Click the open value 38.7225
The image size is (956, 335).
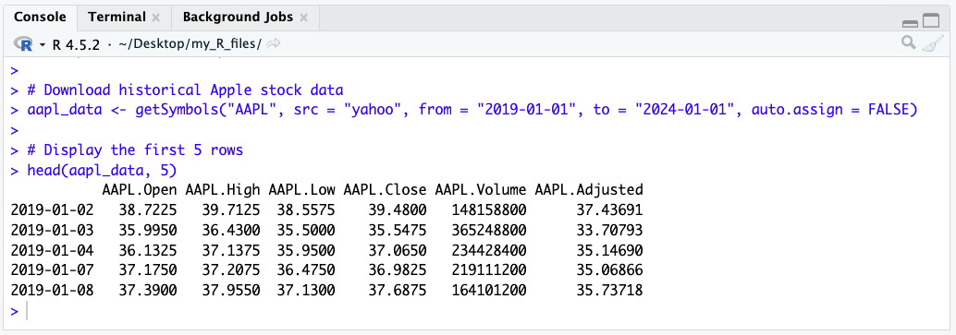pyautogui.click(x=148, y=210)
